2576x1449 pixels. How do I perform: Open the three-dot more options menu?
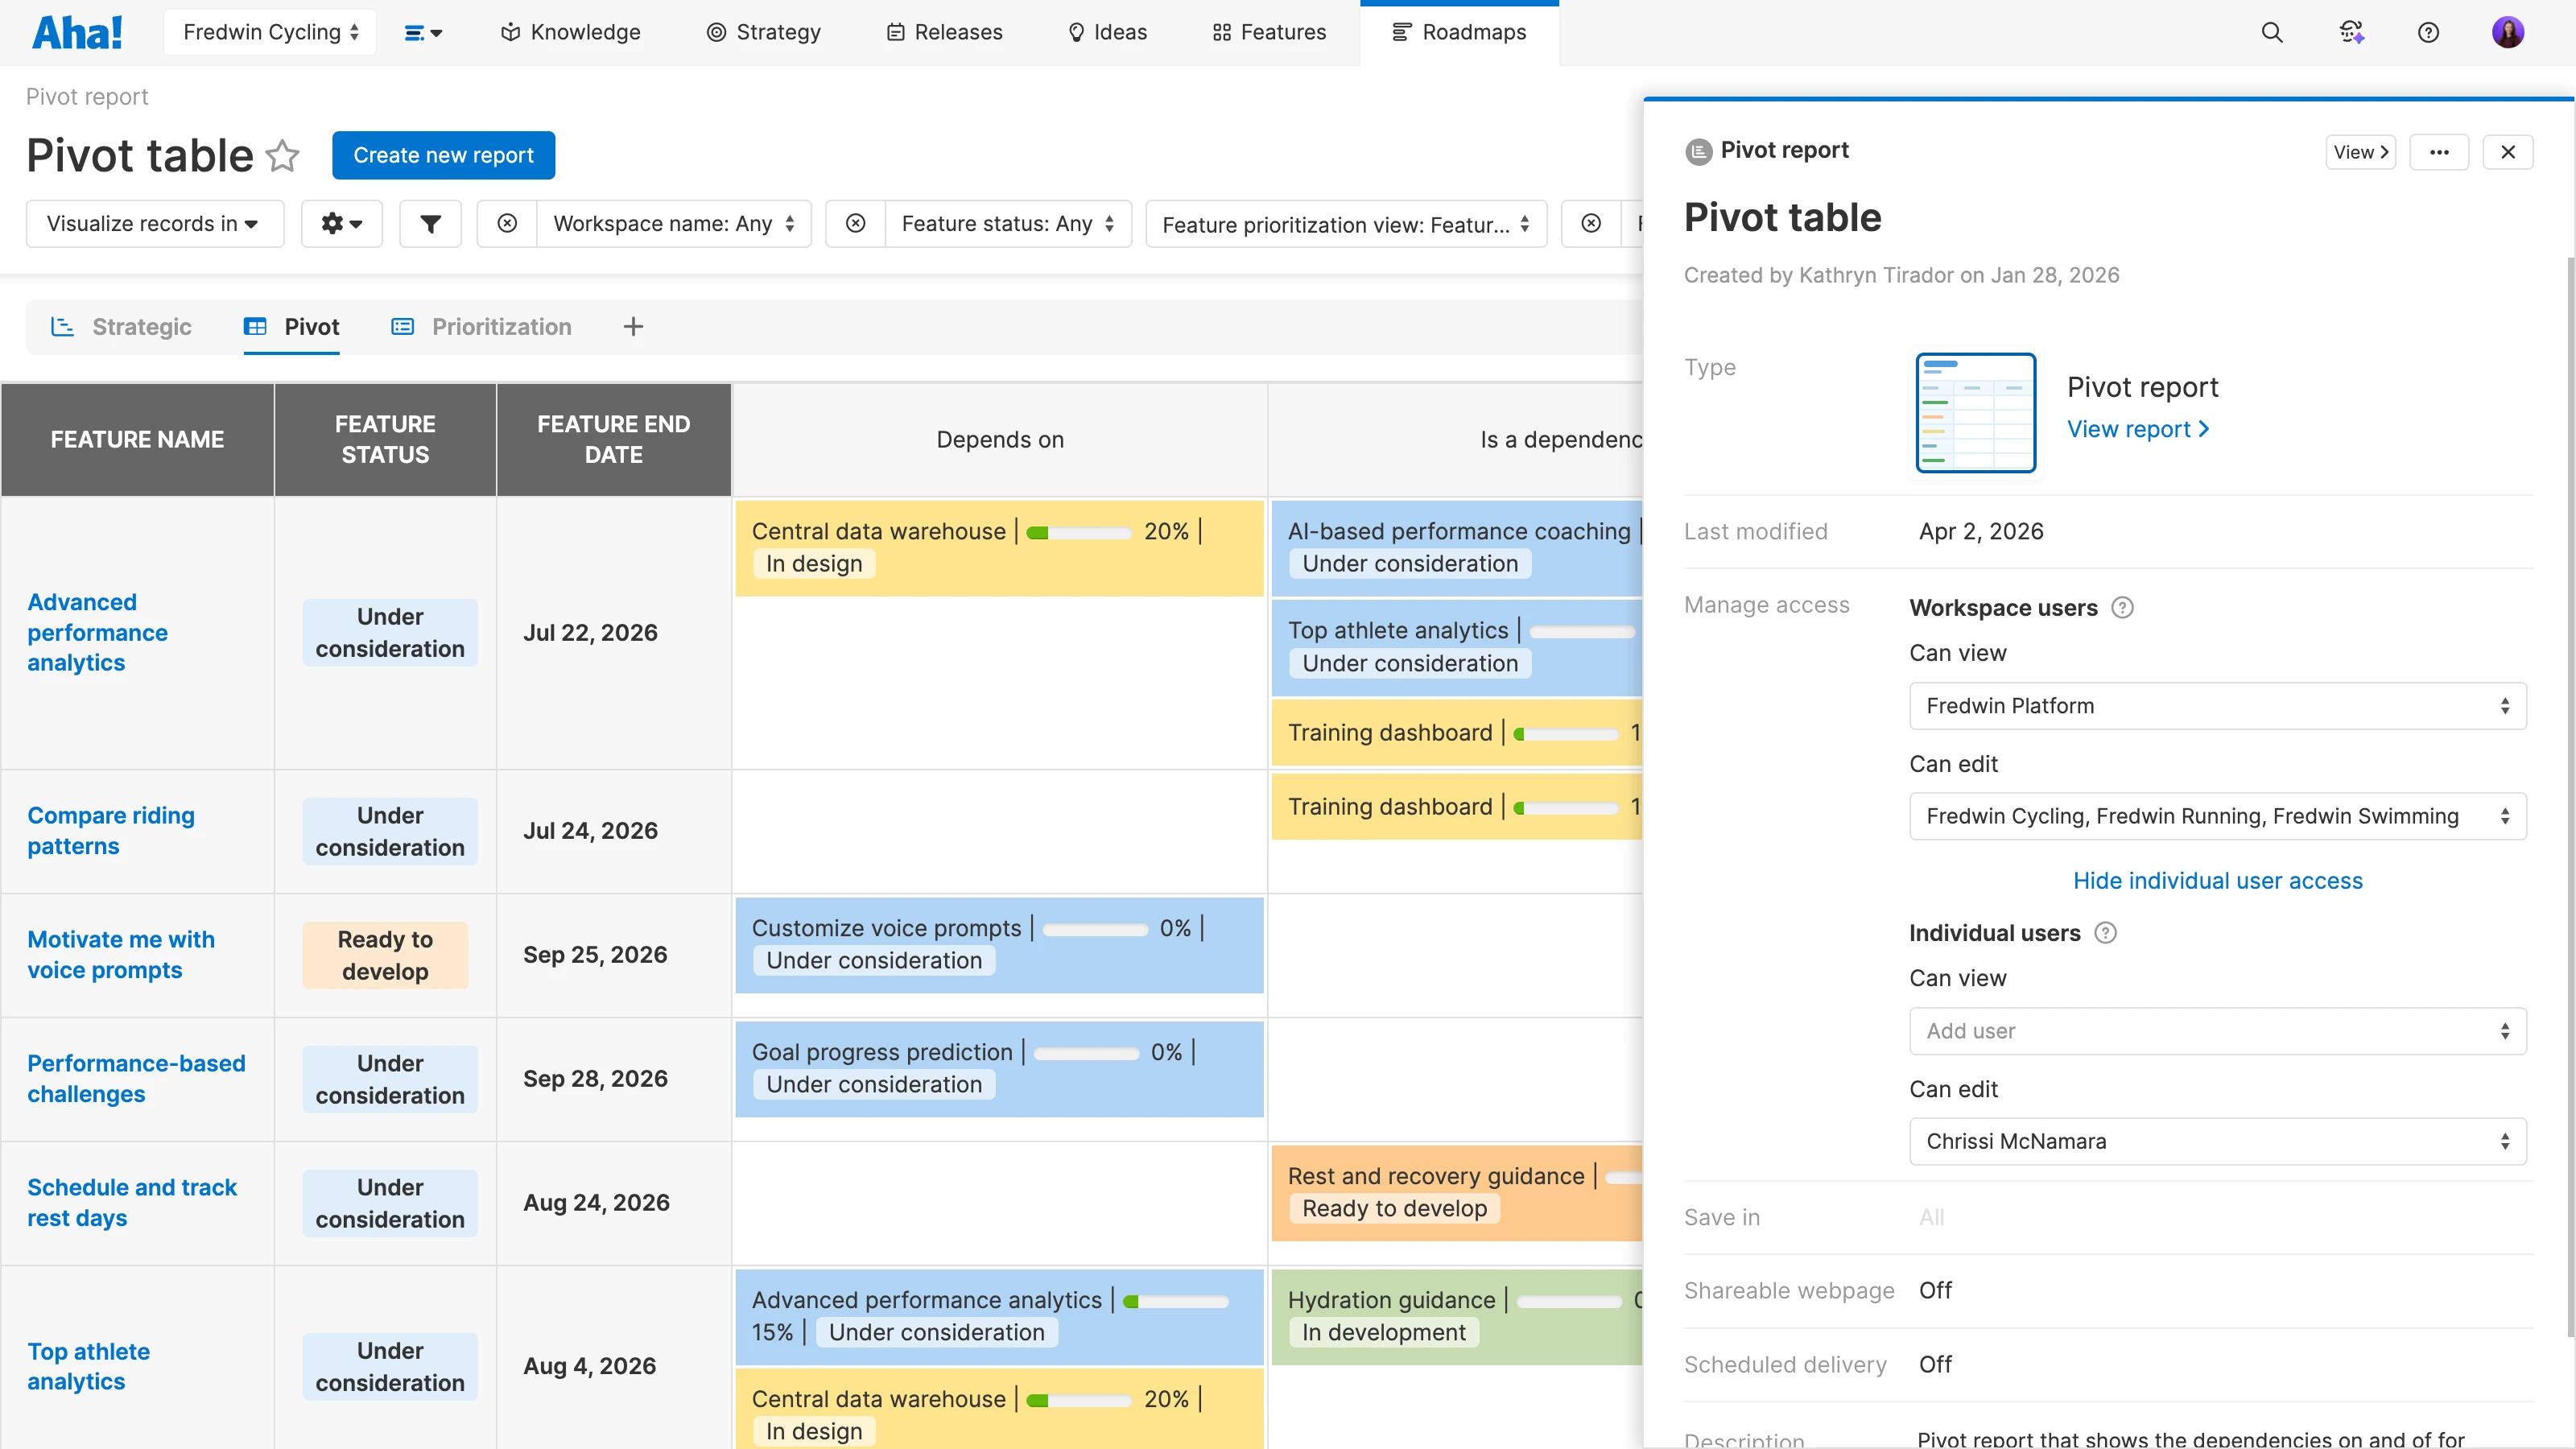tap(2439, 152)
